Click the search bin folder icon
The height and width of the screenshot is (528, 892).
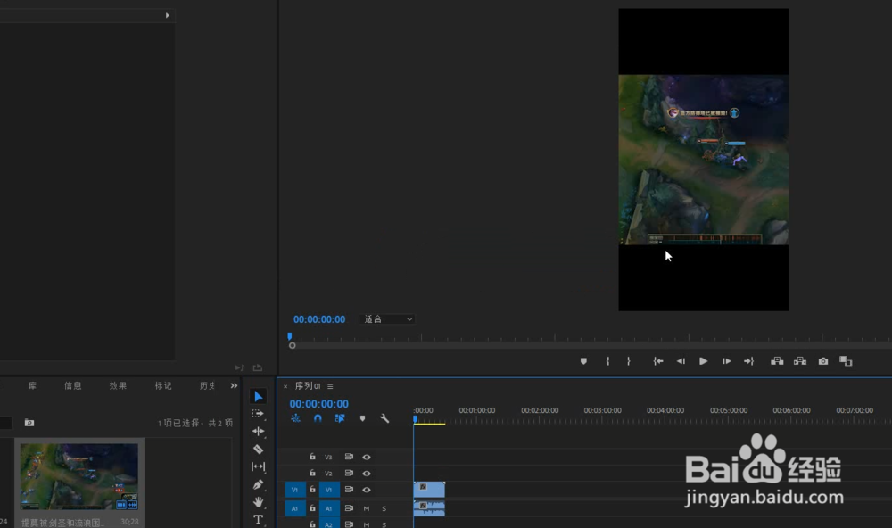[x=29, y=423]
